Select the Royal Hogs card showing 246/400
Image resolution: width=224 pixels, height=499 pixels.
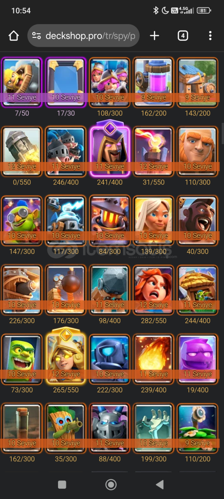[65, 152]
